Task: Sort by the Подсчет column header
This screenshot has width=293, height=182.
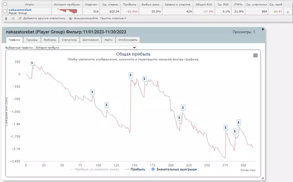Action: 91,4
